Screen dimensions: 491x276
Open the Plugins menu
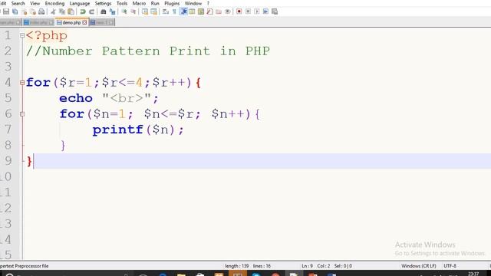(172, 3)
